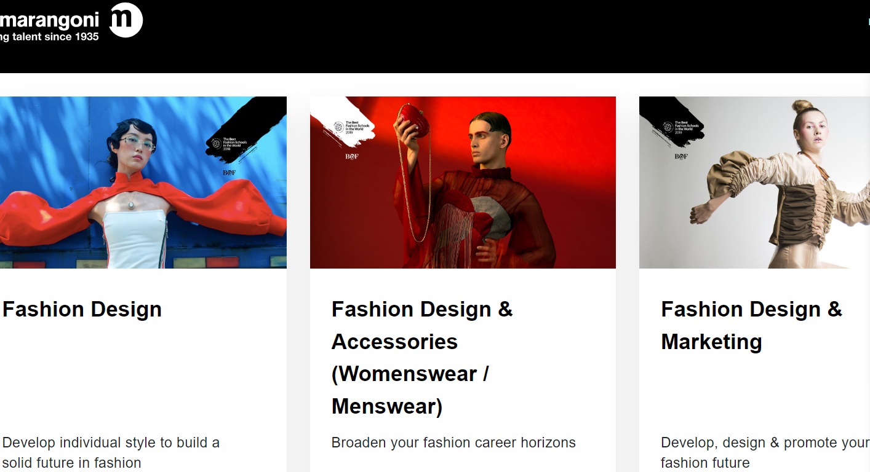The width and height of the screenshot is (870, 472).
Task: Click the BOF logo on the red image
Action: pos(352,156)
